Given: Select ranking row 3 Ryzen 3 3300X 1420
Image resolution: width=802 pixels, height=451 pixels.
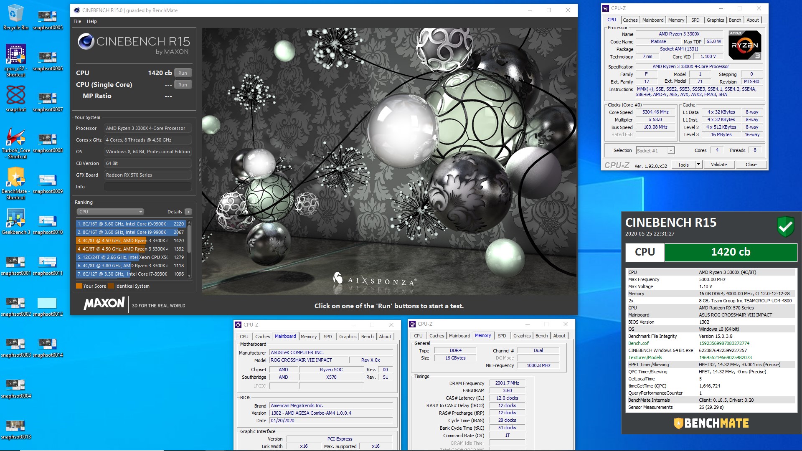Looking at the screenshot, I should pos(131,241).
